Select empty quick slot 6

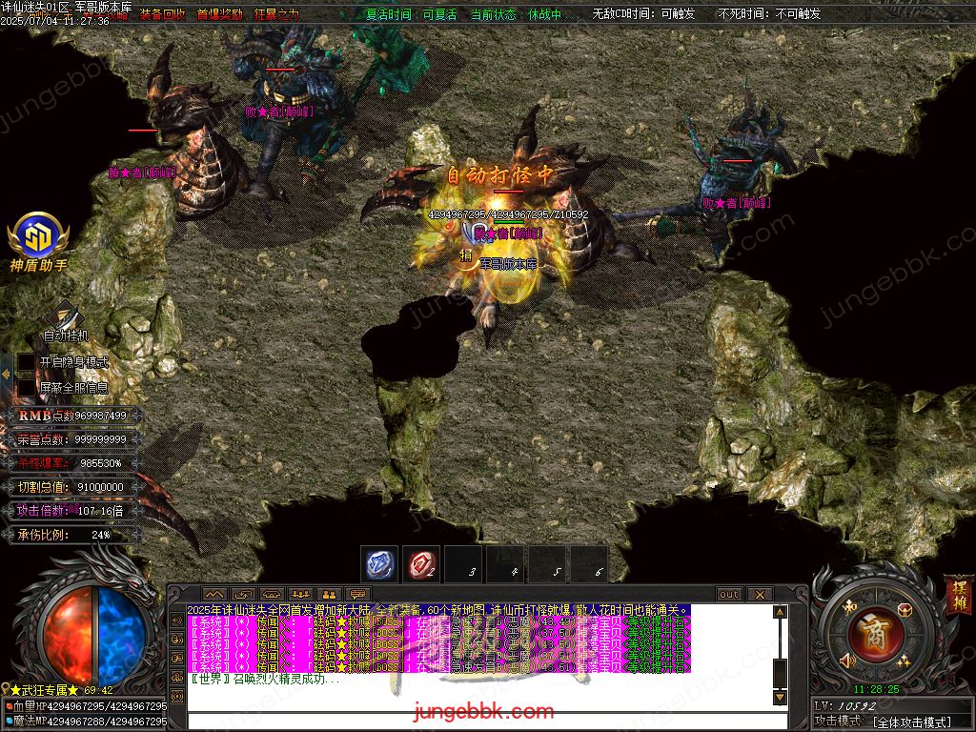(x=589, y=564)
